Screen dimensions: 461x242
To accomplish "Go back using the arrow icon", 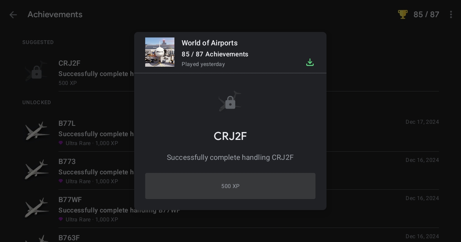I will [x=13, y=15].
